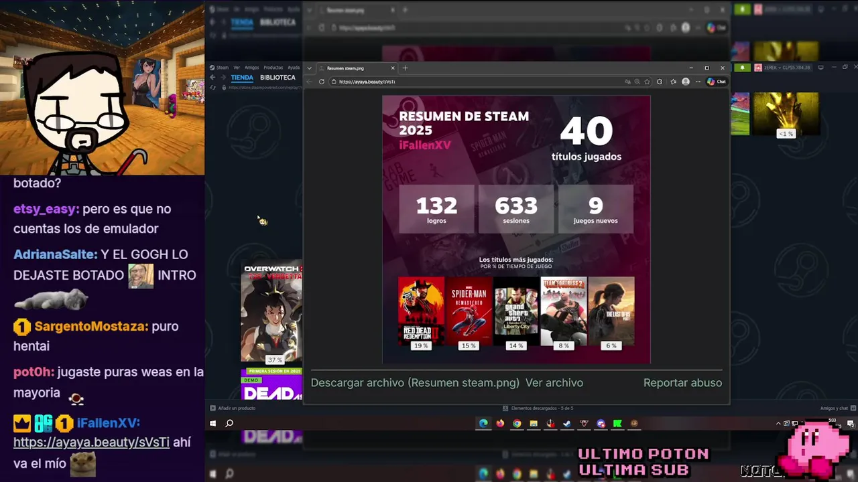858x482 pixels.
Task: Click the '132 logros' stat box
Action: [x=436, y=209]
